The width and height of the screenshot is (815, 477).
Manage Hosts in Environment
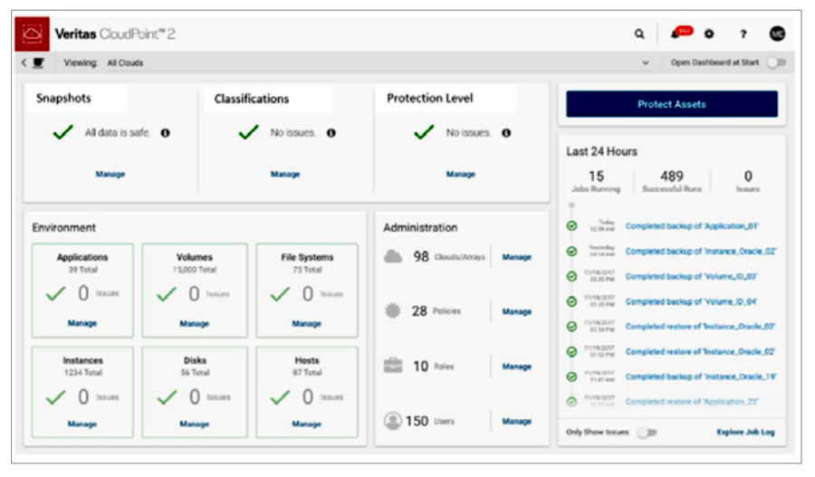[307, 424]
